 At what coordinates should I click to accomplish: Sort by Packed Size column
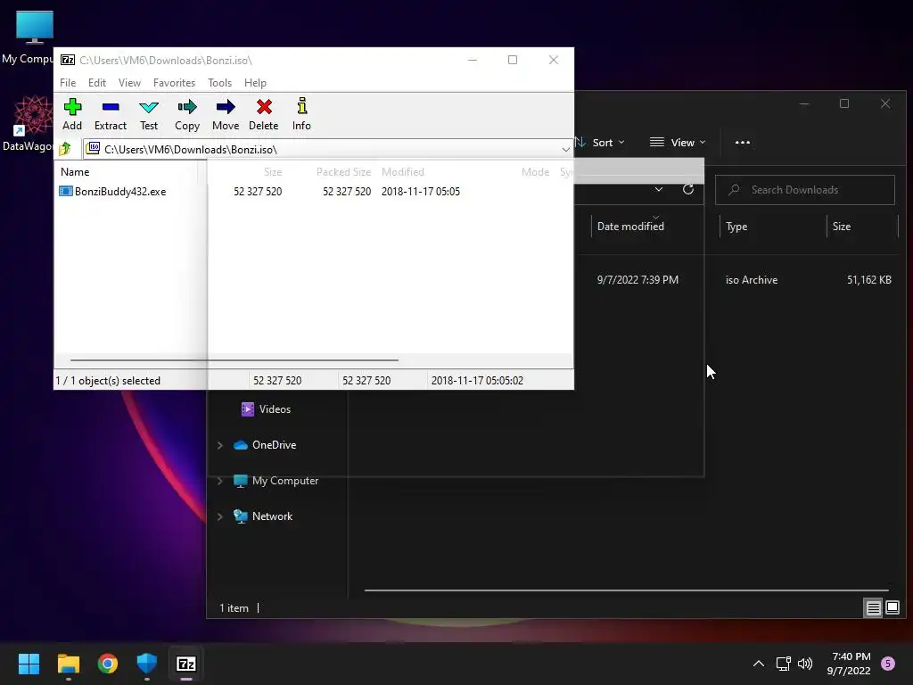343,172
